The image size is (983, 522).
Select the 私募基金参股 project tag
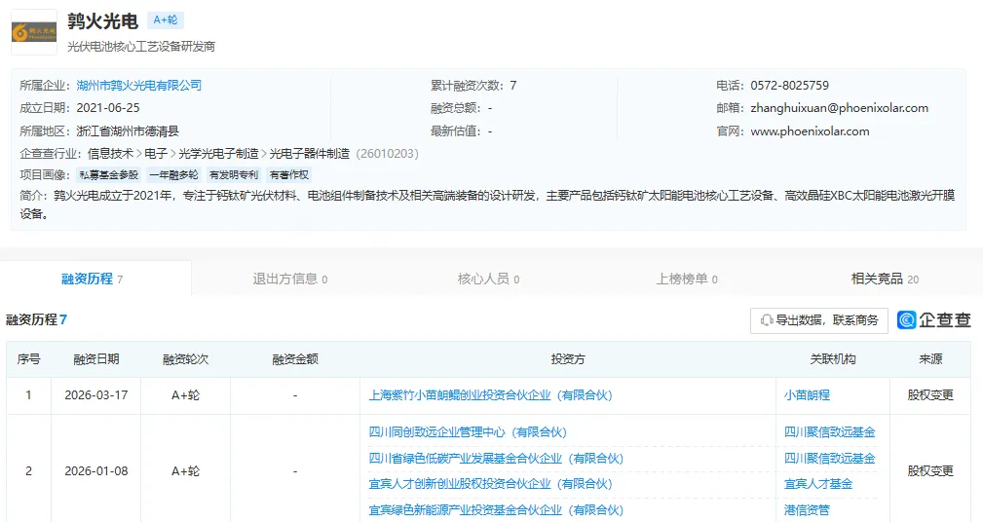coord(108,175)
